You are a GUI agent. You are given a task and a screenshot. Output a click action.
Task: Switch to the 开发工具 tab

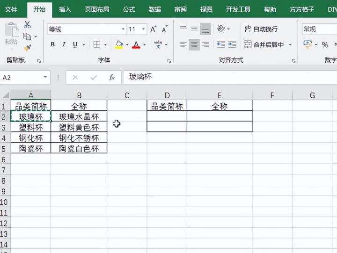coord(238,9)
